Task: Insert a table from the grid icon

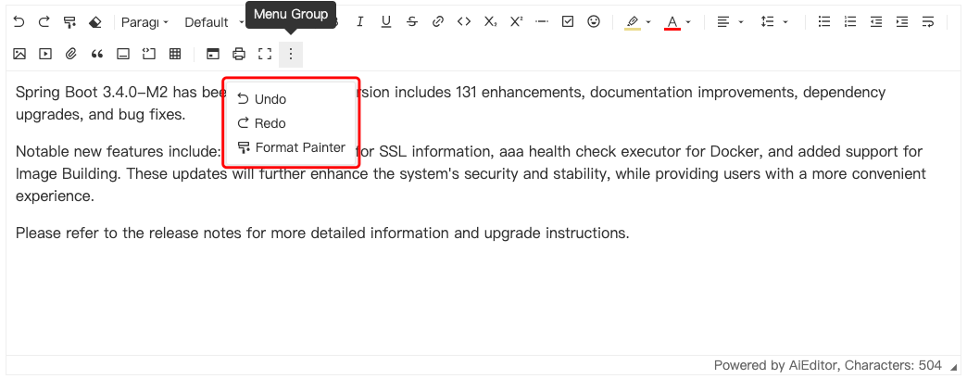Action: click(175, 55)
